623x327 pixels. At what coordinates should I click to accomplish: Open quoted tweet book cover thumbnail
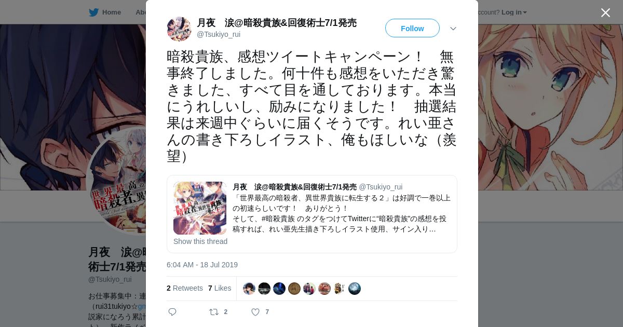tap(200, 208)
